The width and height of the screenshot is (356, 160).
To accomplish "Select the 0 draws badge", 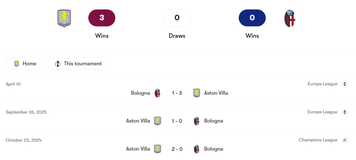I will click(x=177, y=18).
